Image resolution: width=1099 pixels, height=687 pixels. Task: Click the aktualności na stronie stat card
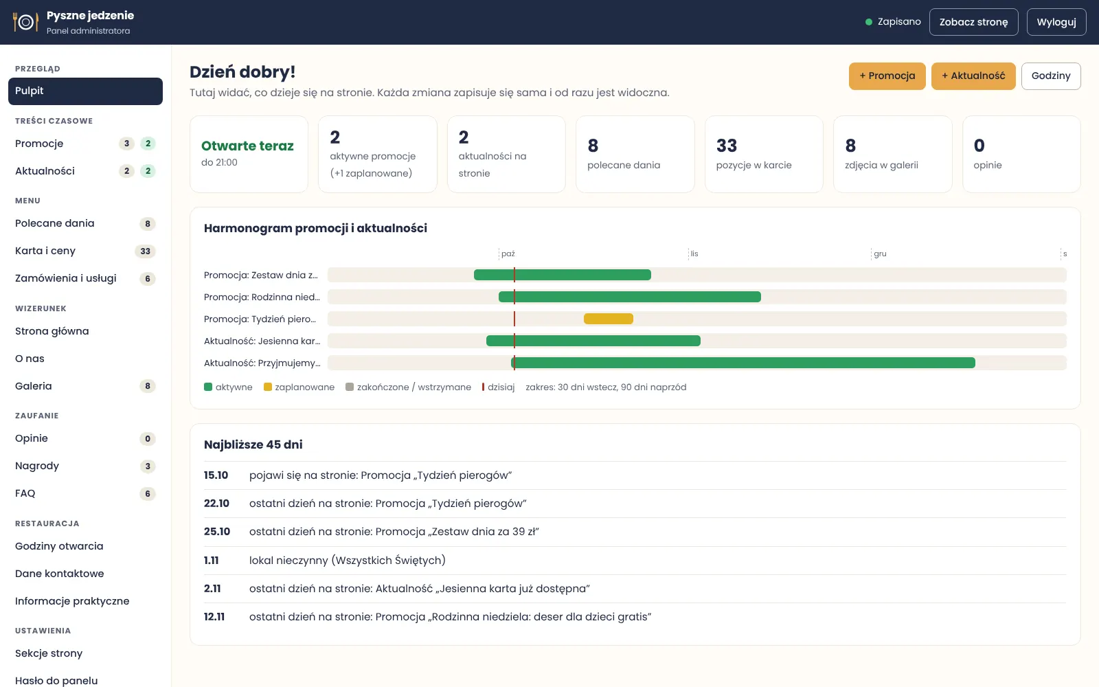point(506,154)
